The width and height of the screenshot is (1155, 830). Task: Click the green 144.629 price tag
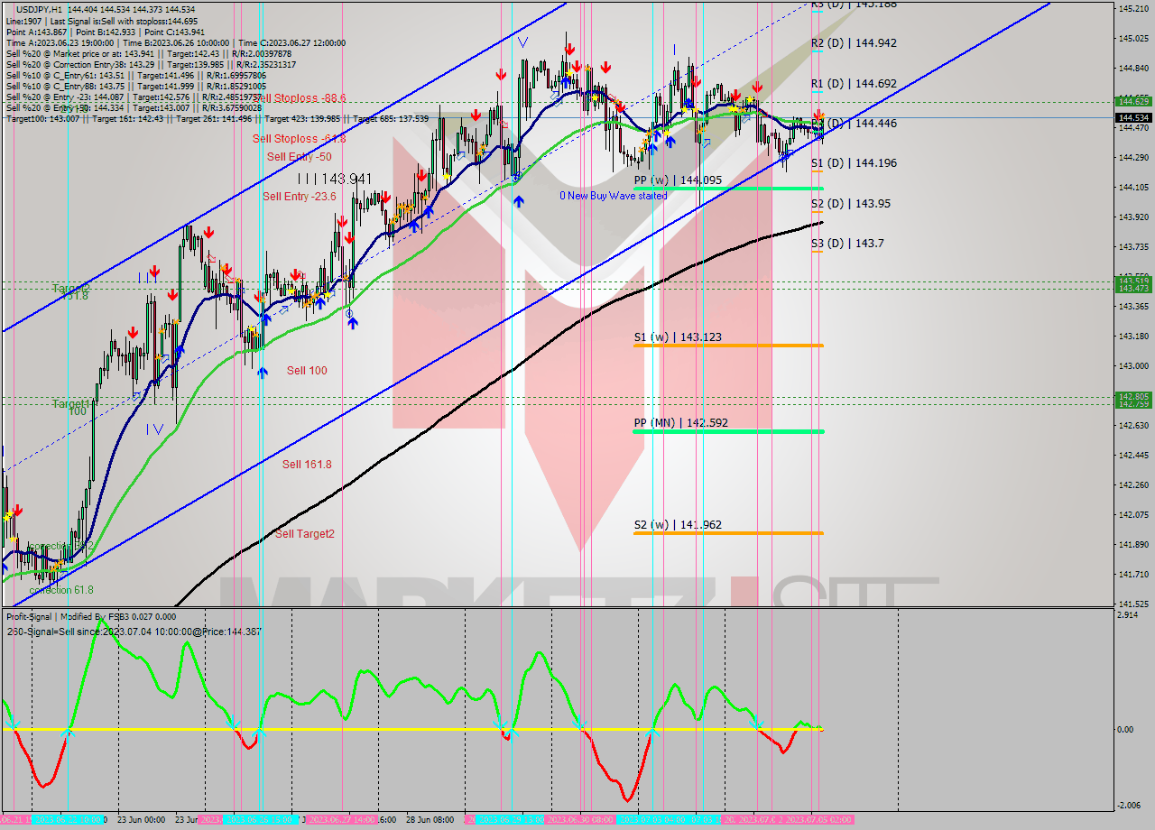click(x=1132, y=102)
